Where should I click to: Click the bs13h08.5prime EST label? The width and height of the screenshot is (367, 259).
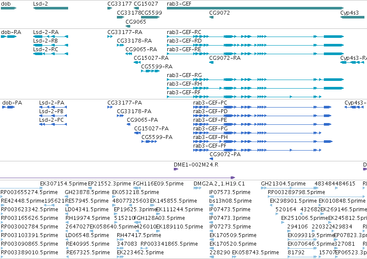tap(231, 200)
